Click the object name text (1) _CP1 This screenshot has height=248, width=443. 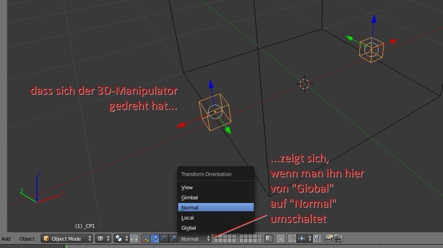[x=84, y=226]
